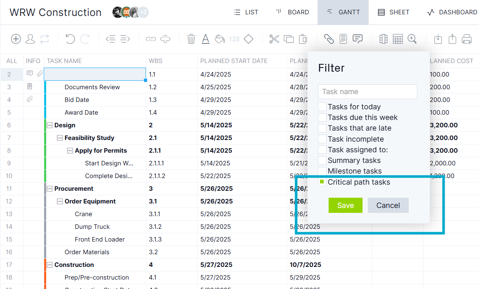Open the zoom magnifier icon
The width and height of the screenshot is (479, 289).
click(412, 39)
